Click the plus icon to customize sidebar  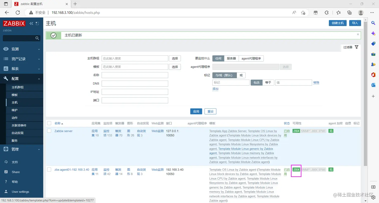(373, 96)
